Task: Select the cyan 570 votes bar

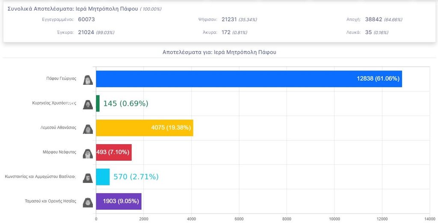Action: point(103,177)
